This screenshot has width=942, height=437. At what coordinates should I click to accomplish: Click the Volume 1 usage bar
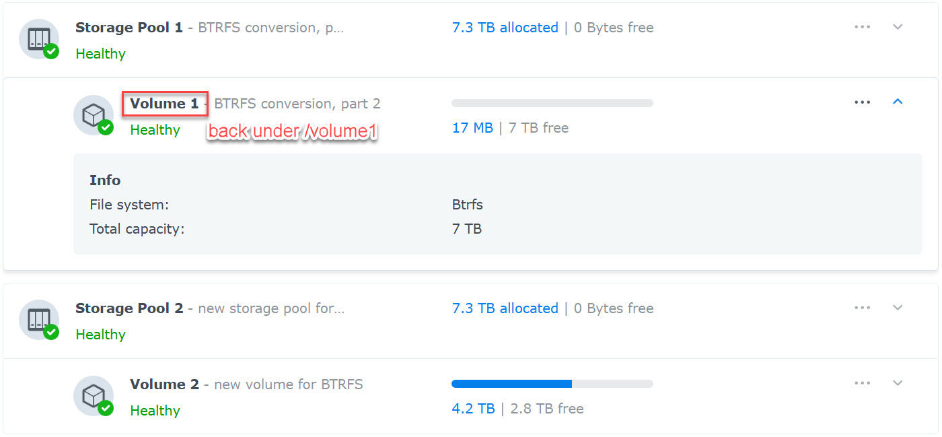(x=552, y=103)
